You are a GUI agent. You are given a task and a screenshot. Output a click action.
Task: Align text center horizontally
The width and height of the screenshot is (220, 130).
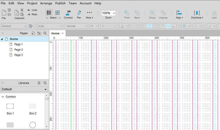coord(149,26)
